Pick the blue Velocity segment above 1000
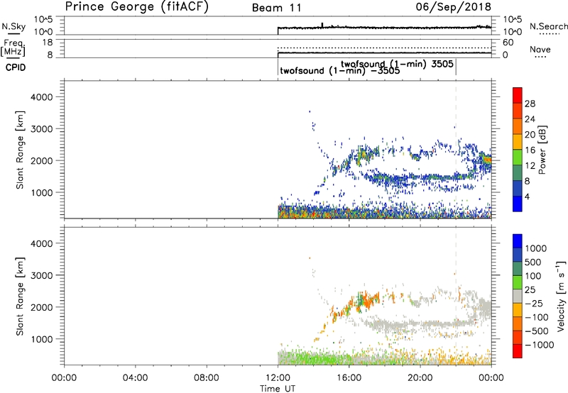The image size is (568, 393). [x=518, y=241]
